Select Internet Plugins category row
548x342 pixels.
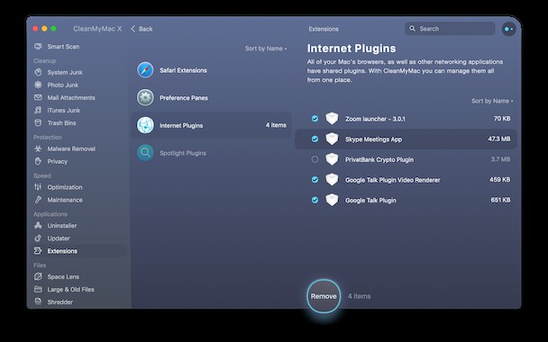pyautogui.click(x=211, y=125)
